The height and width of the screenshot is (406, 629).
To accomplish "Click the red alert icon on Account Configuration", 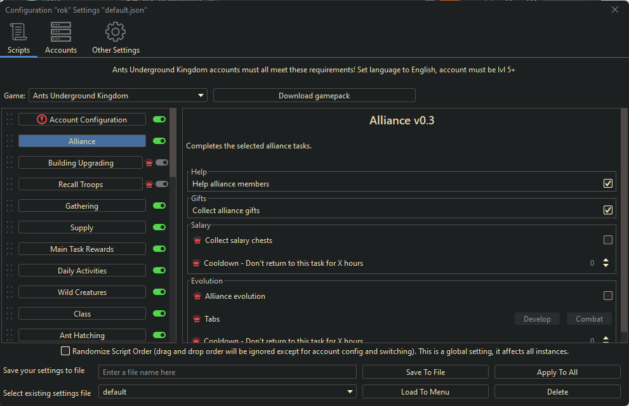I will pos(42,119).
